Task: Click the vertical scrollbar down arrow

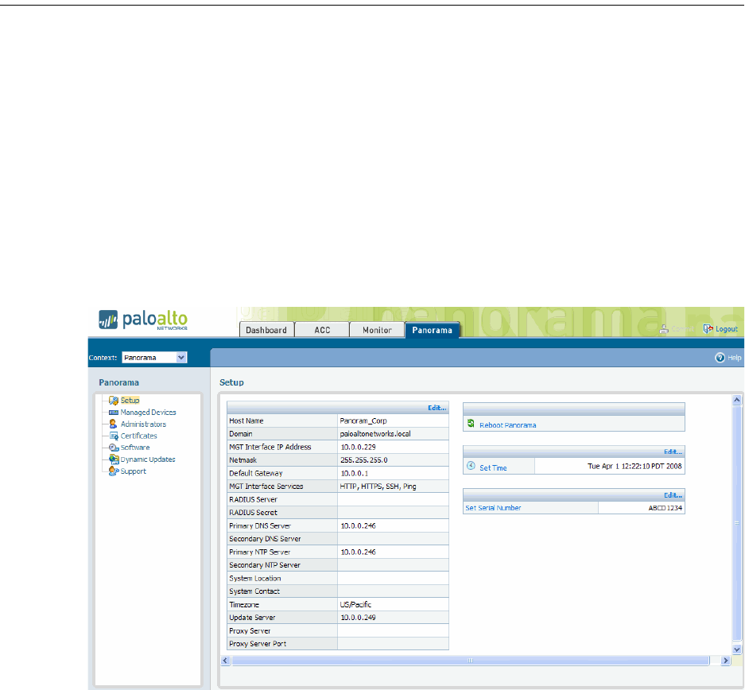Action: click(x=737, y=649)
